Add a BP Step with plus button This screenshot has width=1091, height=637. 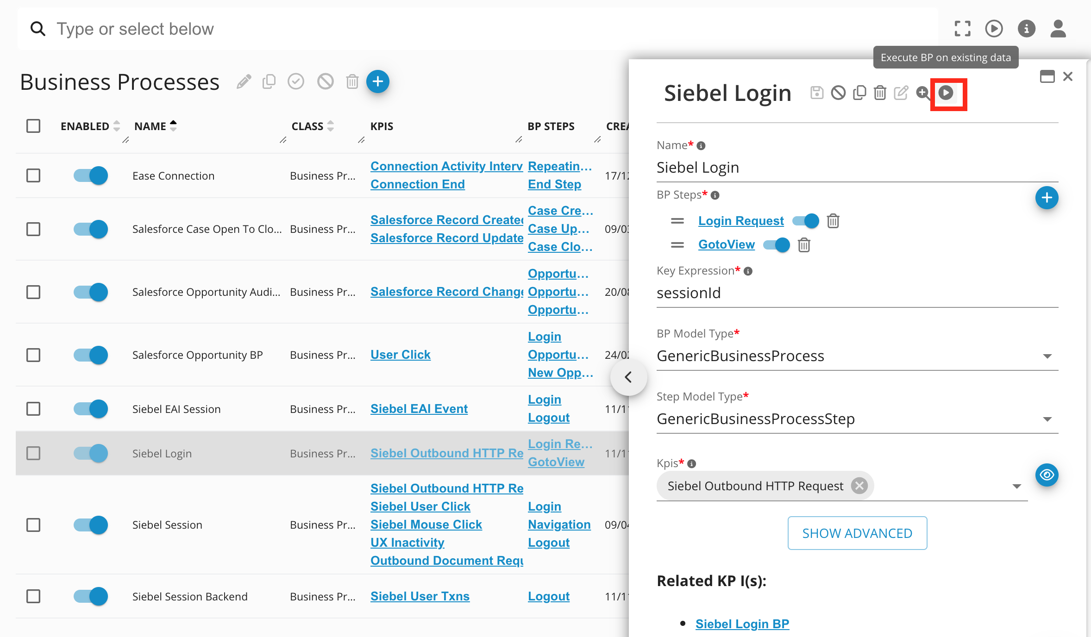1047,198
